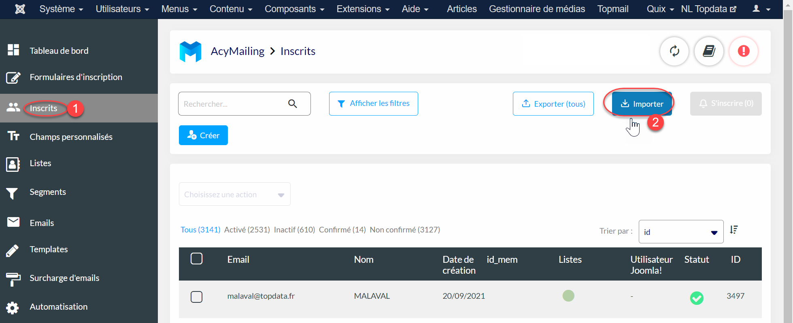Screen dimensions: 793x323
Task: Open the Système dropdown menu
Action: [61, 9]
